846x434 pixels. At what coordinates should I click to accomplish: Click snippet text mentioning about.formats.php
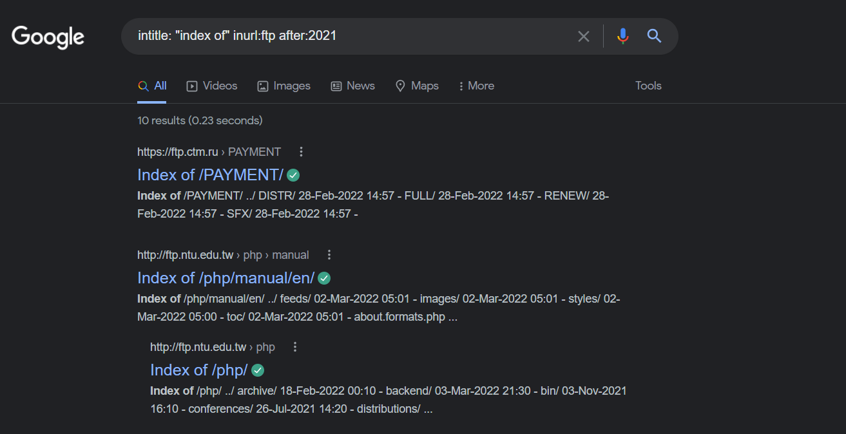pos(378,308)
